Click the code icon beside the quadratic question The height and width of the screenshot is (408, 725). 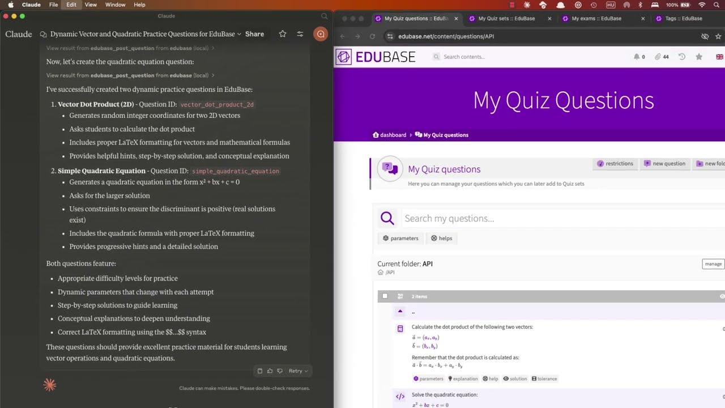tap(400, 396)
